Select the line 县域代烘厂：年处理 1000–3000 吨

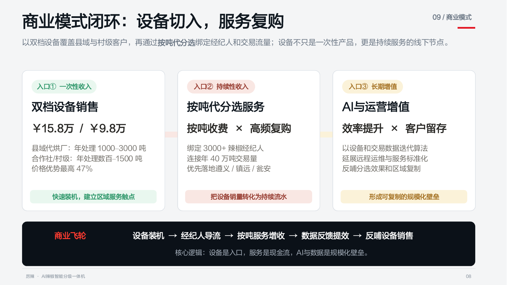pyautogui.click(x=89, y=148)
